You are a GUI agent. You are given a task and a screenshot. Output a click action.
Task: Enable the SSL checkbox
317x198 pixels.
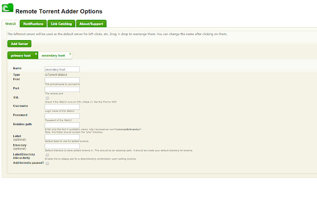tap(47, 98)
